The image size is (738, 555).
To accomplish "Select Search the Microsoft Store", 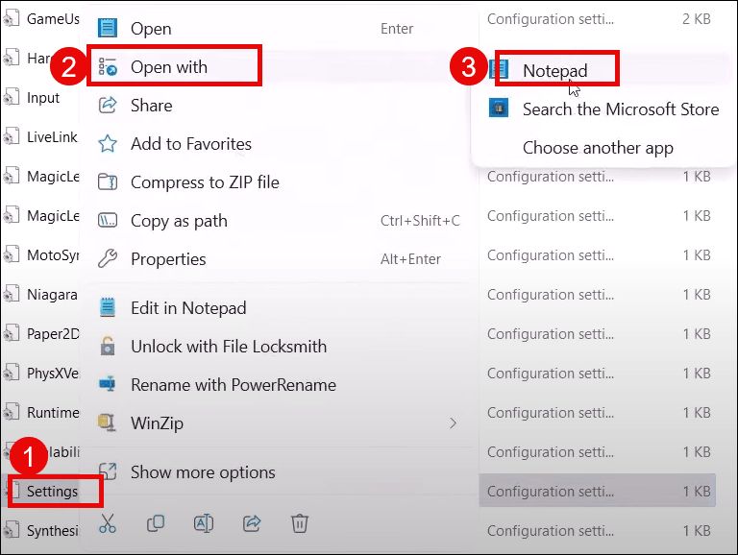I will click(620, 109).
